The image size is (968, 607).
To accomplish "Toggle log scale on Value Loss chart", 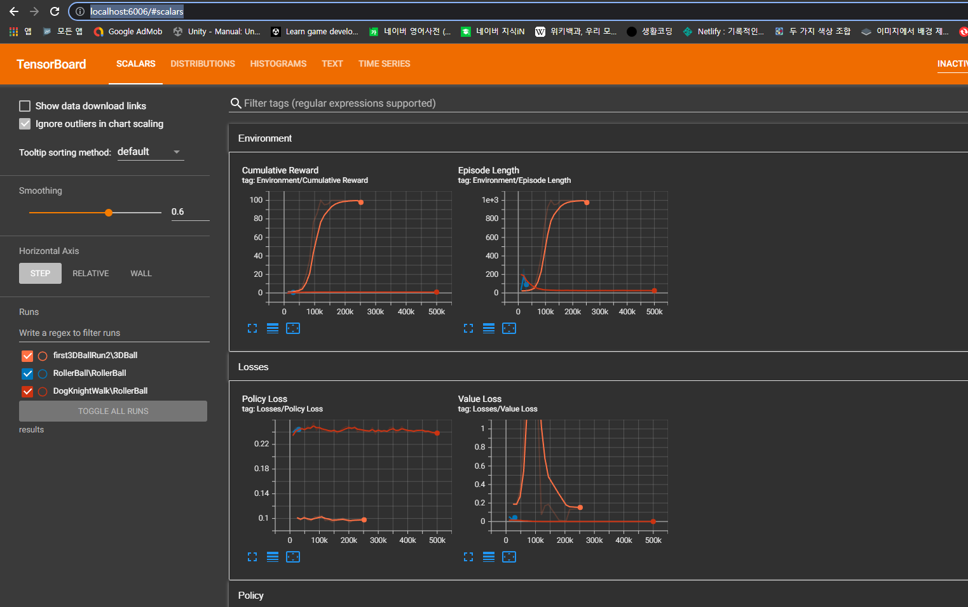I will coord(489,557).
